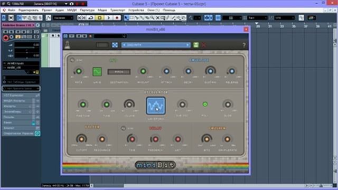Open the recorder bar dropdown arrow
The image size is (338, 190).
66,4
